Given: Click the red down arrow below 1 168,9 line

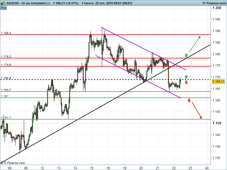Looking at the screenshot, I should (x=186, y=82).
